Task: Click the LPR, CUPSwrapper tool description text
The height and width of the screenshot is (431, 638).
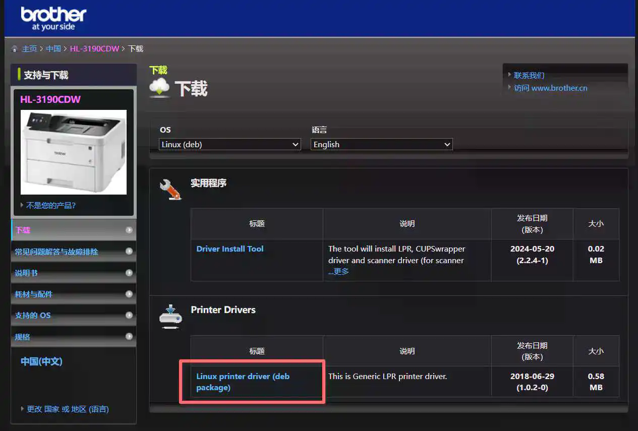Action: pyautogui.click(x=397, y=255)
